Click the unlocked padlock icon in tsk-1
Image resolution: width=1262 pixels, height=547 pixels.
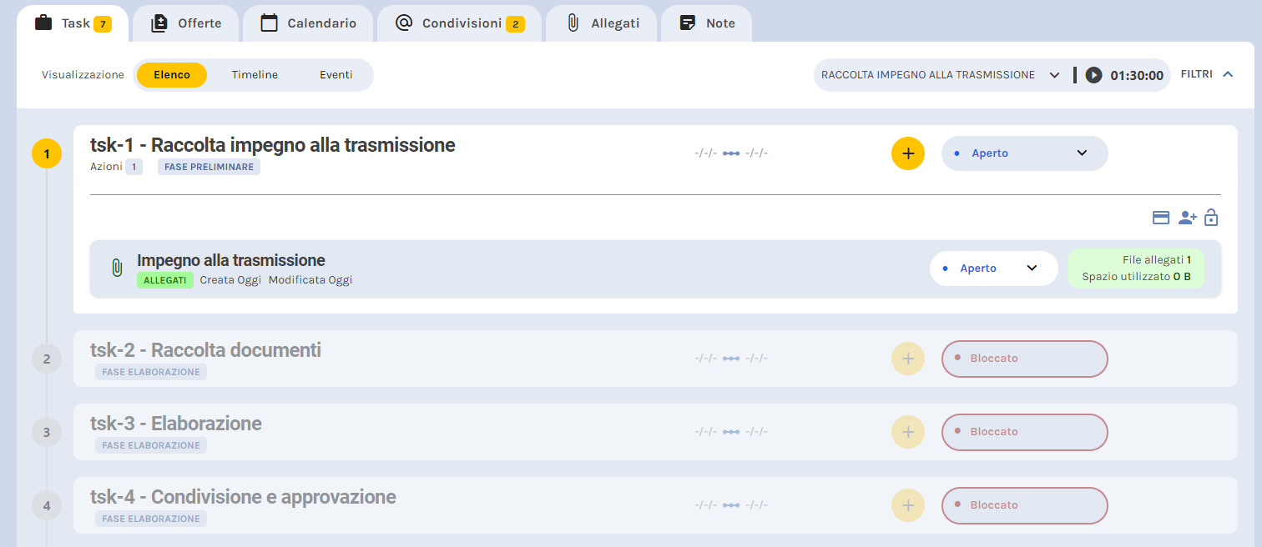point(1211,218)
